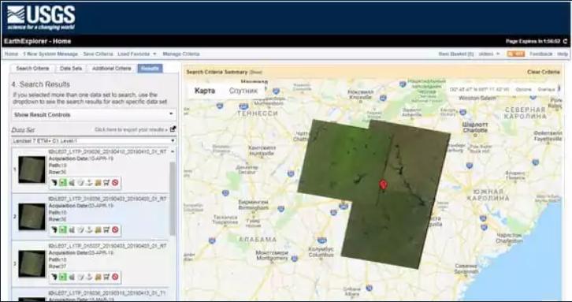The height and width of the screenshot is (302, 572).
Task: Switch map to Спутник view
Action: (243, 91)
